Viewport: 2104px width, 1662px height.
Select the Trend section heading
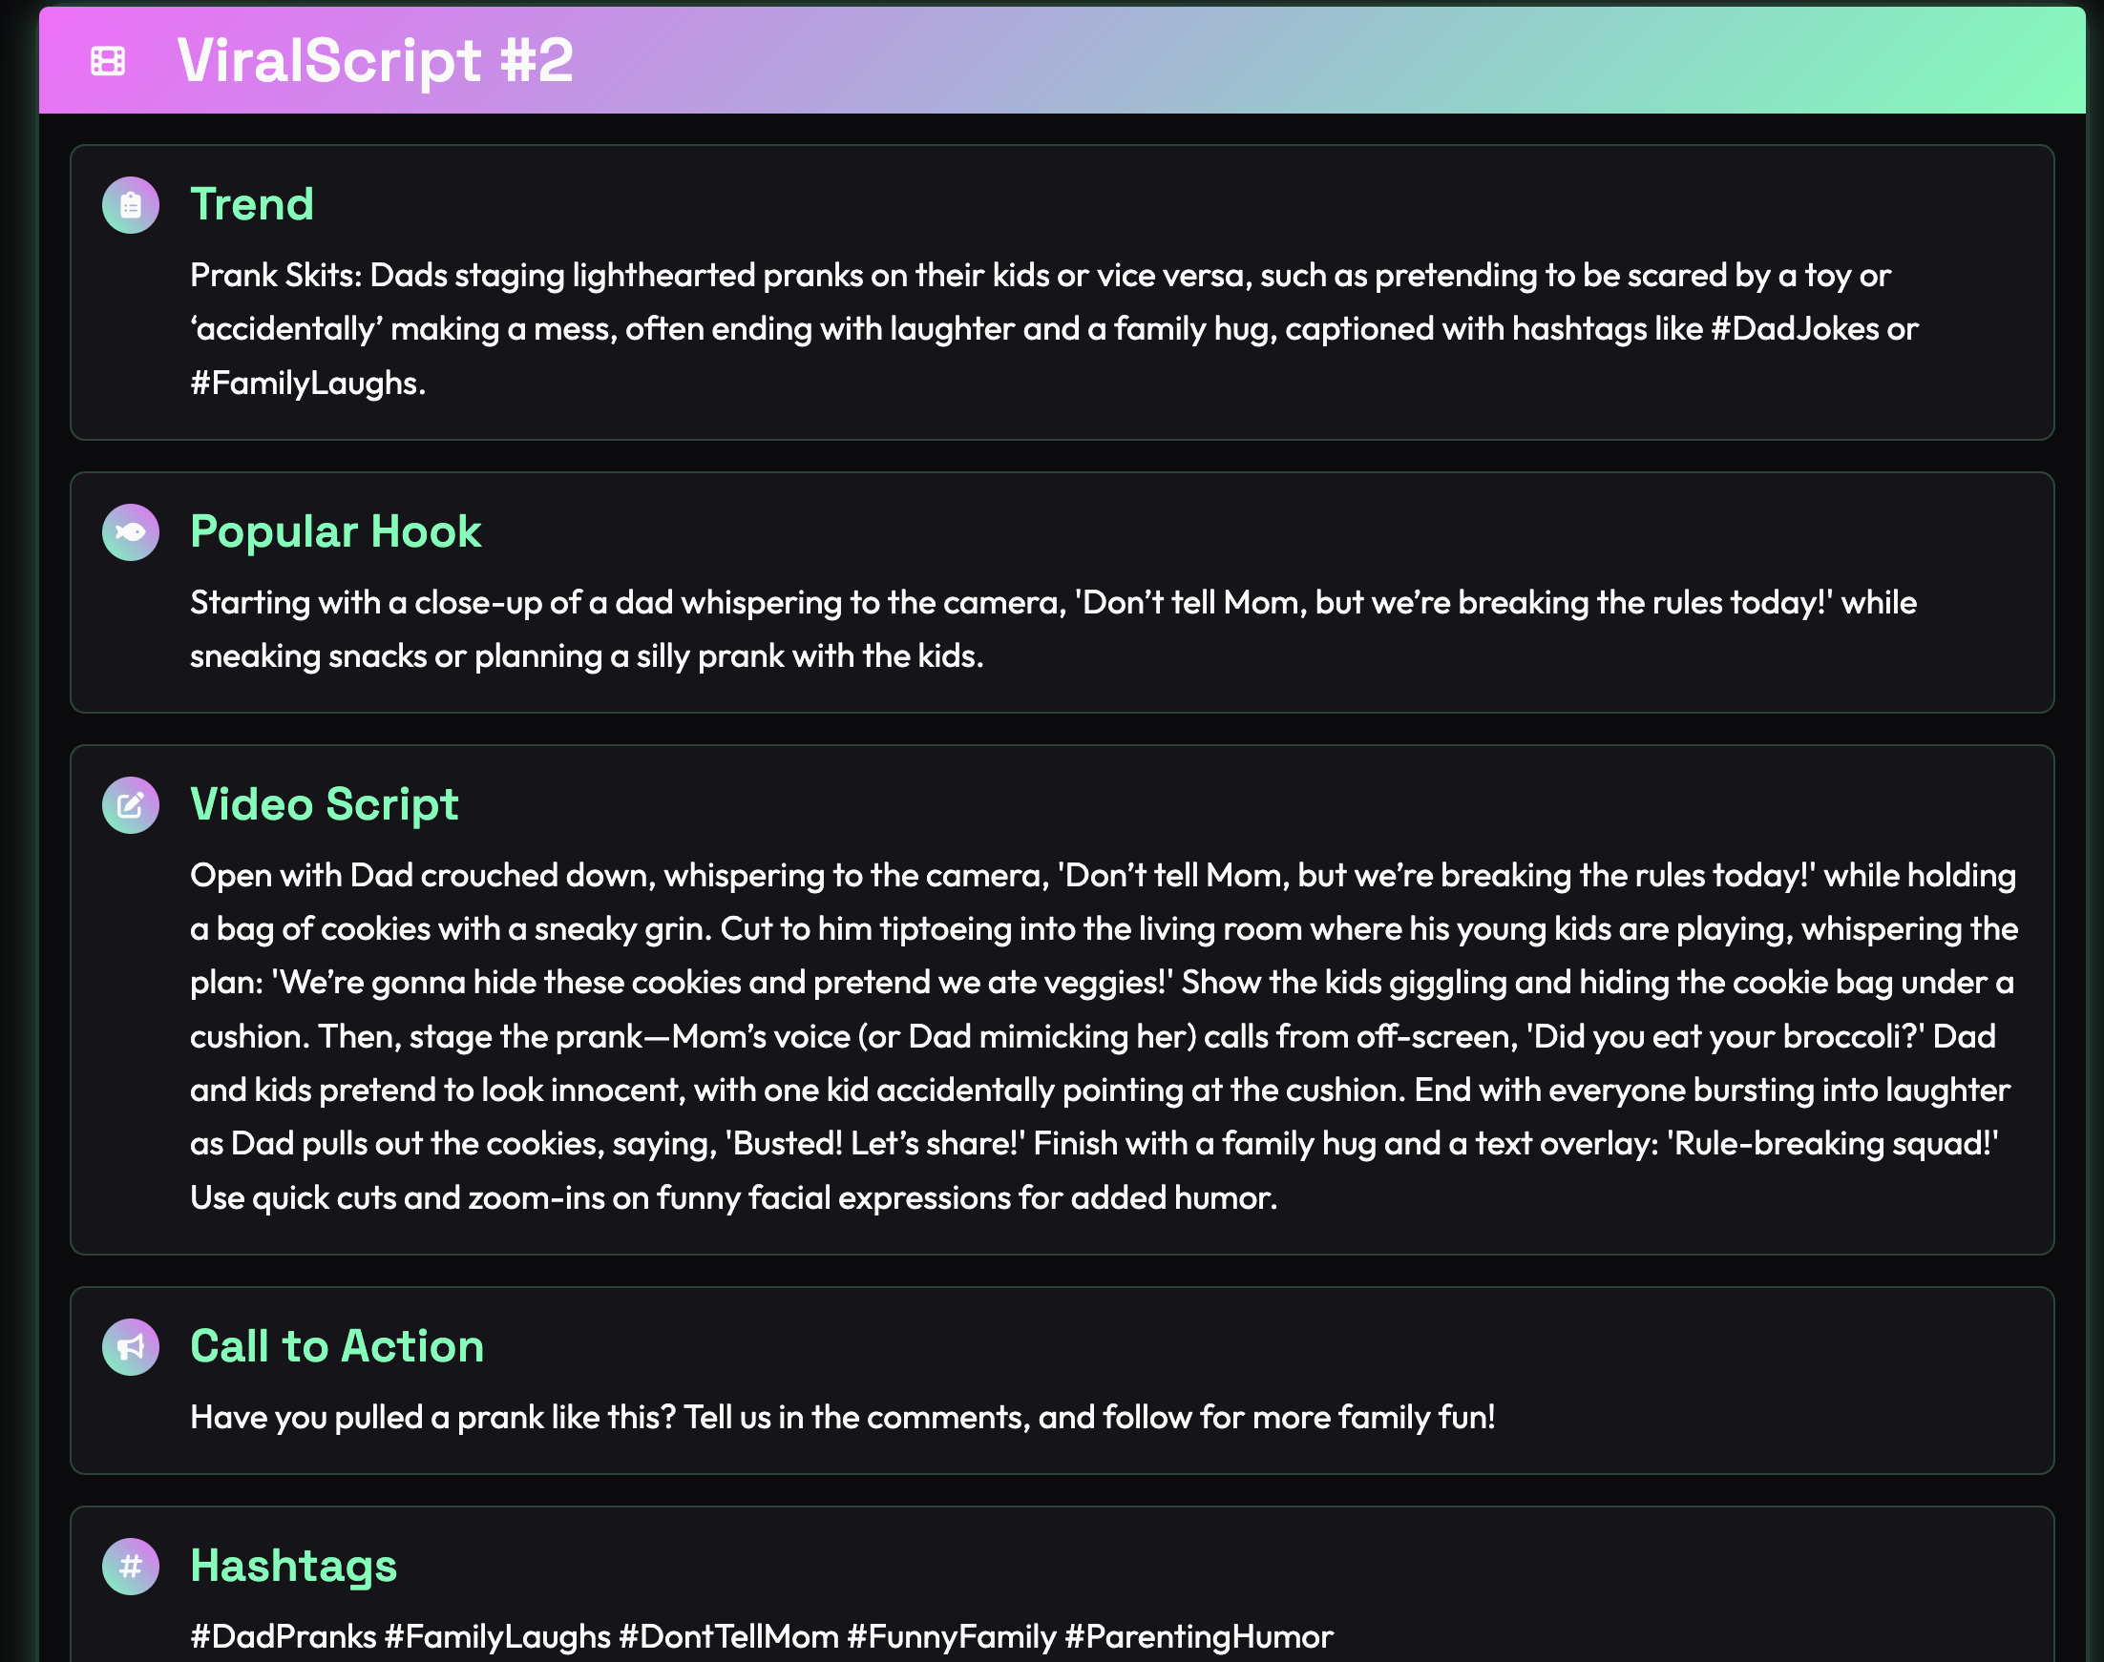pos(252,204)
